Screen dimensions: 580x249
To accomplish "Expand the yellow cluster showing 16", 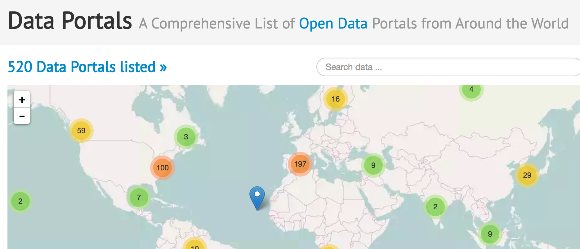I will click(x=336, y=99).
